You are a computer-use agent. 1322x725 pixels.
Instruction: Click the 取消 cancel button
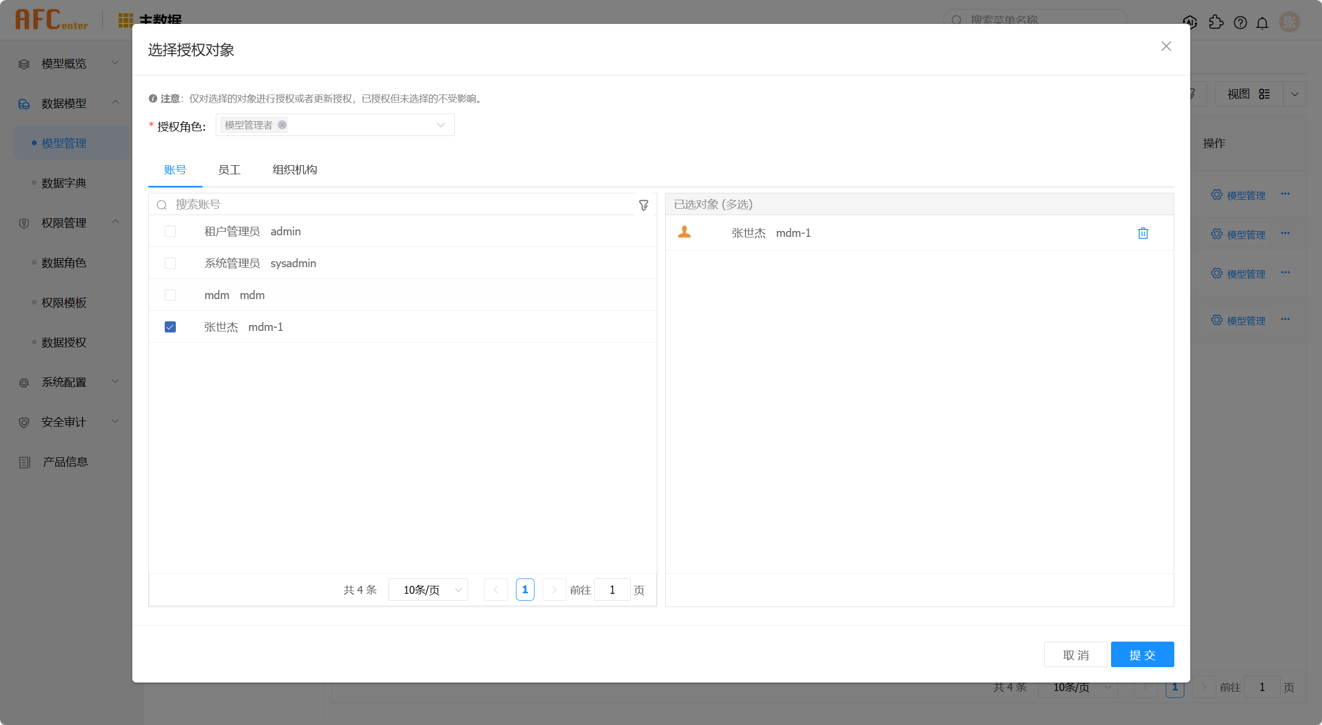click(1076, 654)
